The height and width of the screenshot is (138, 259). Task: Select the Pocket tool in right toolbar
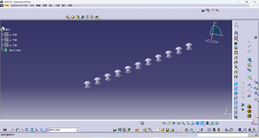pyautogui.click(x=236, y=39)
